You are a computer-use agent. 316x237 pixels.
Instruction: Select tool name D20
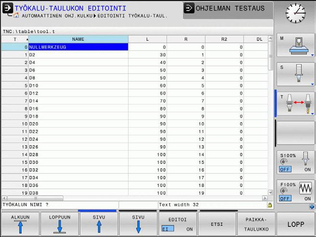point(78,124)
